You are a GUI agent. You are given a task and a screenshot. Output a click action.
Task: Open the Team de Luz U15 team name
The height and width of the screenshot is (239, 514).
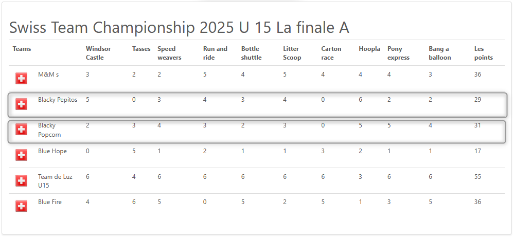point(55,181)
